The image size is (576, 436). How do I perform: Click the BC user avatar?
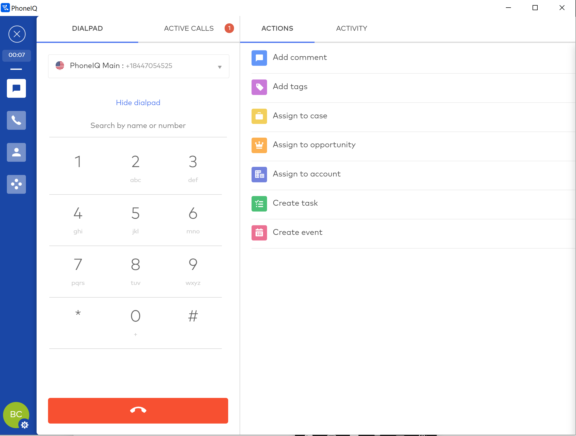(16, 415)
